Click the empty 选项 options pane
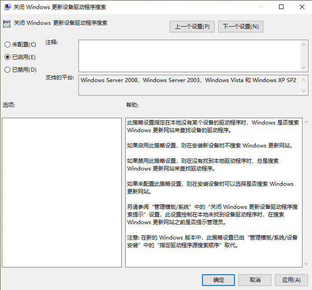This screenshot has height=290, width=312. click(62, 193)
